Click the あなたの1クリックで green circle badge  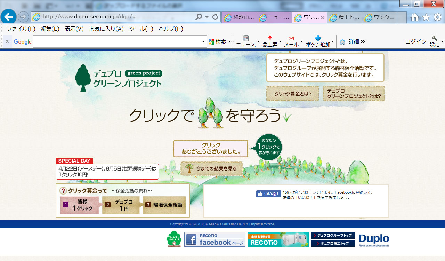click(x=269, y=147)
